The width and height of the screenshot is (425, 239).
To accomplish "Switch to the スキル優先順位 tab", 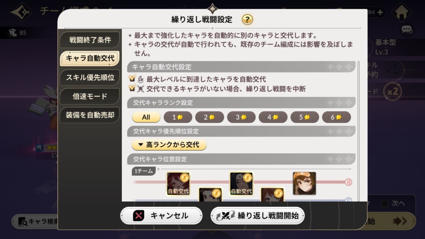I will point(90,77).
